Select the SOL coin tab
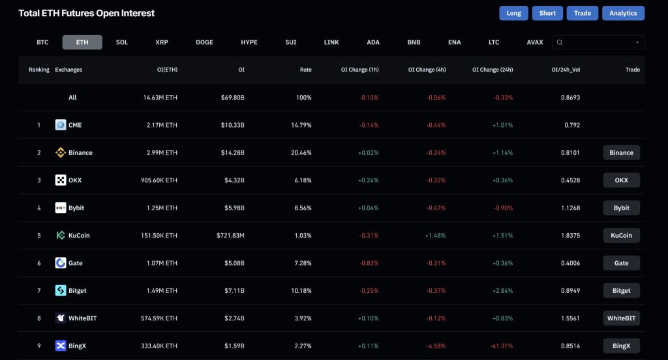Image resolution: width=668 pixels, height=360 pixels. pos(122,42)
